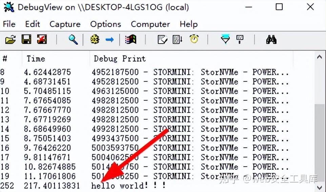Open the Options menu

pyautogui.click(x=106, y=24)
